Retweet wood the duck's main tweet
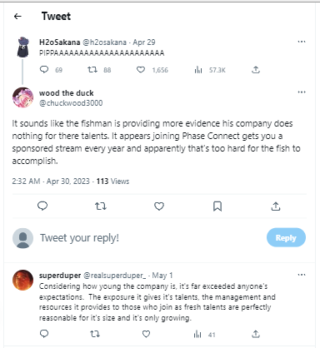Screen dimensions: 320x348 [x=101, y=206]
